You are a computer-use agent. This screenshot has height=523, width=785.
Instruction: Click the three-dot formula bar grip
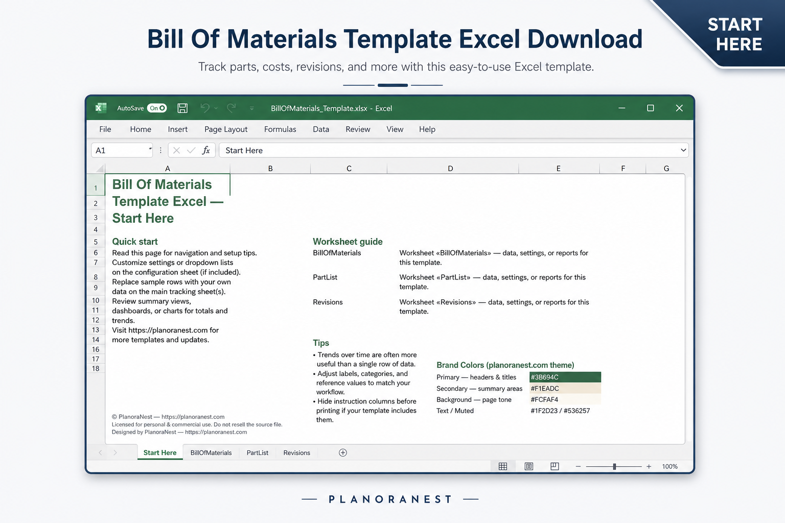tap(160, 150)
